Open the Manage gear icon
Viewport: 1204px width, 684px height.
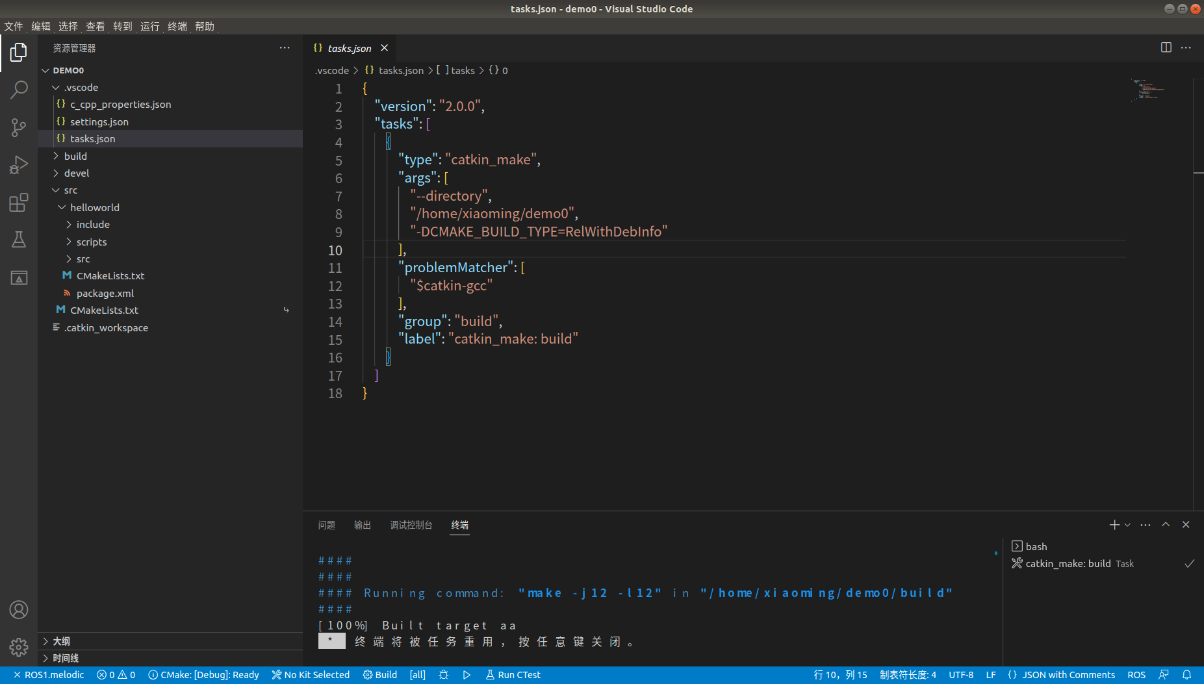19,647
